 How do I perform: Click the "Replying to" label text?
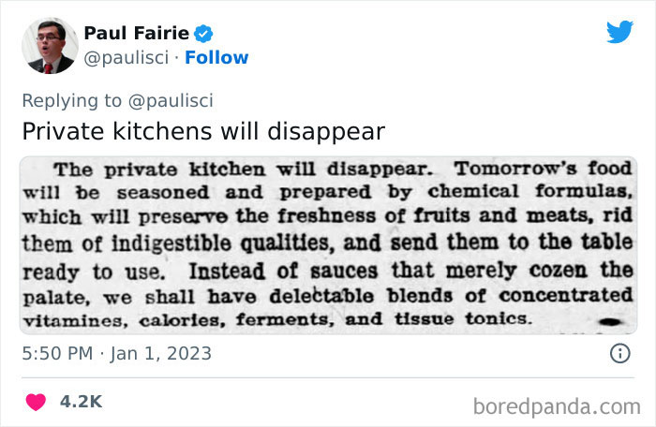(72, 99)
